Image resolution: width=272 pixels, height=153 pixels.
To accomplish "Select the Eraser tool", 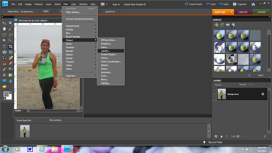I will [11, 64].
